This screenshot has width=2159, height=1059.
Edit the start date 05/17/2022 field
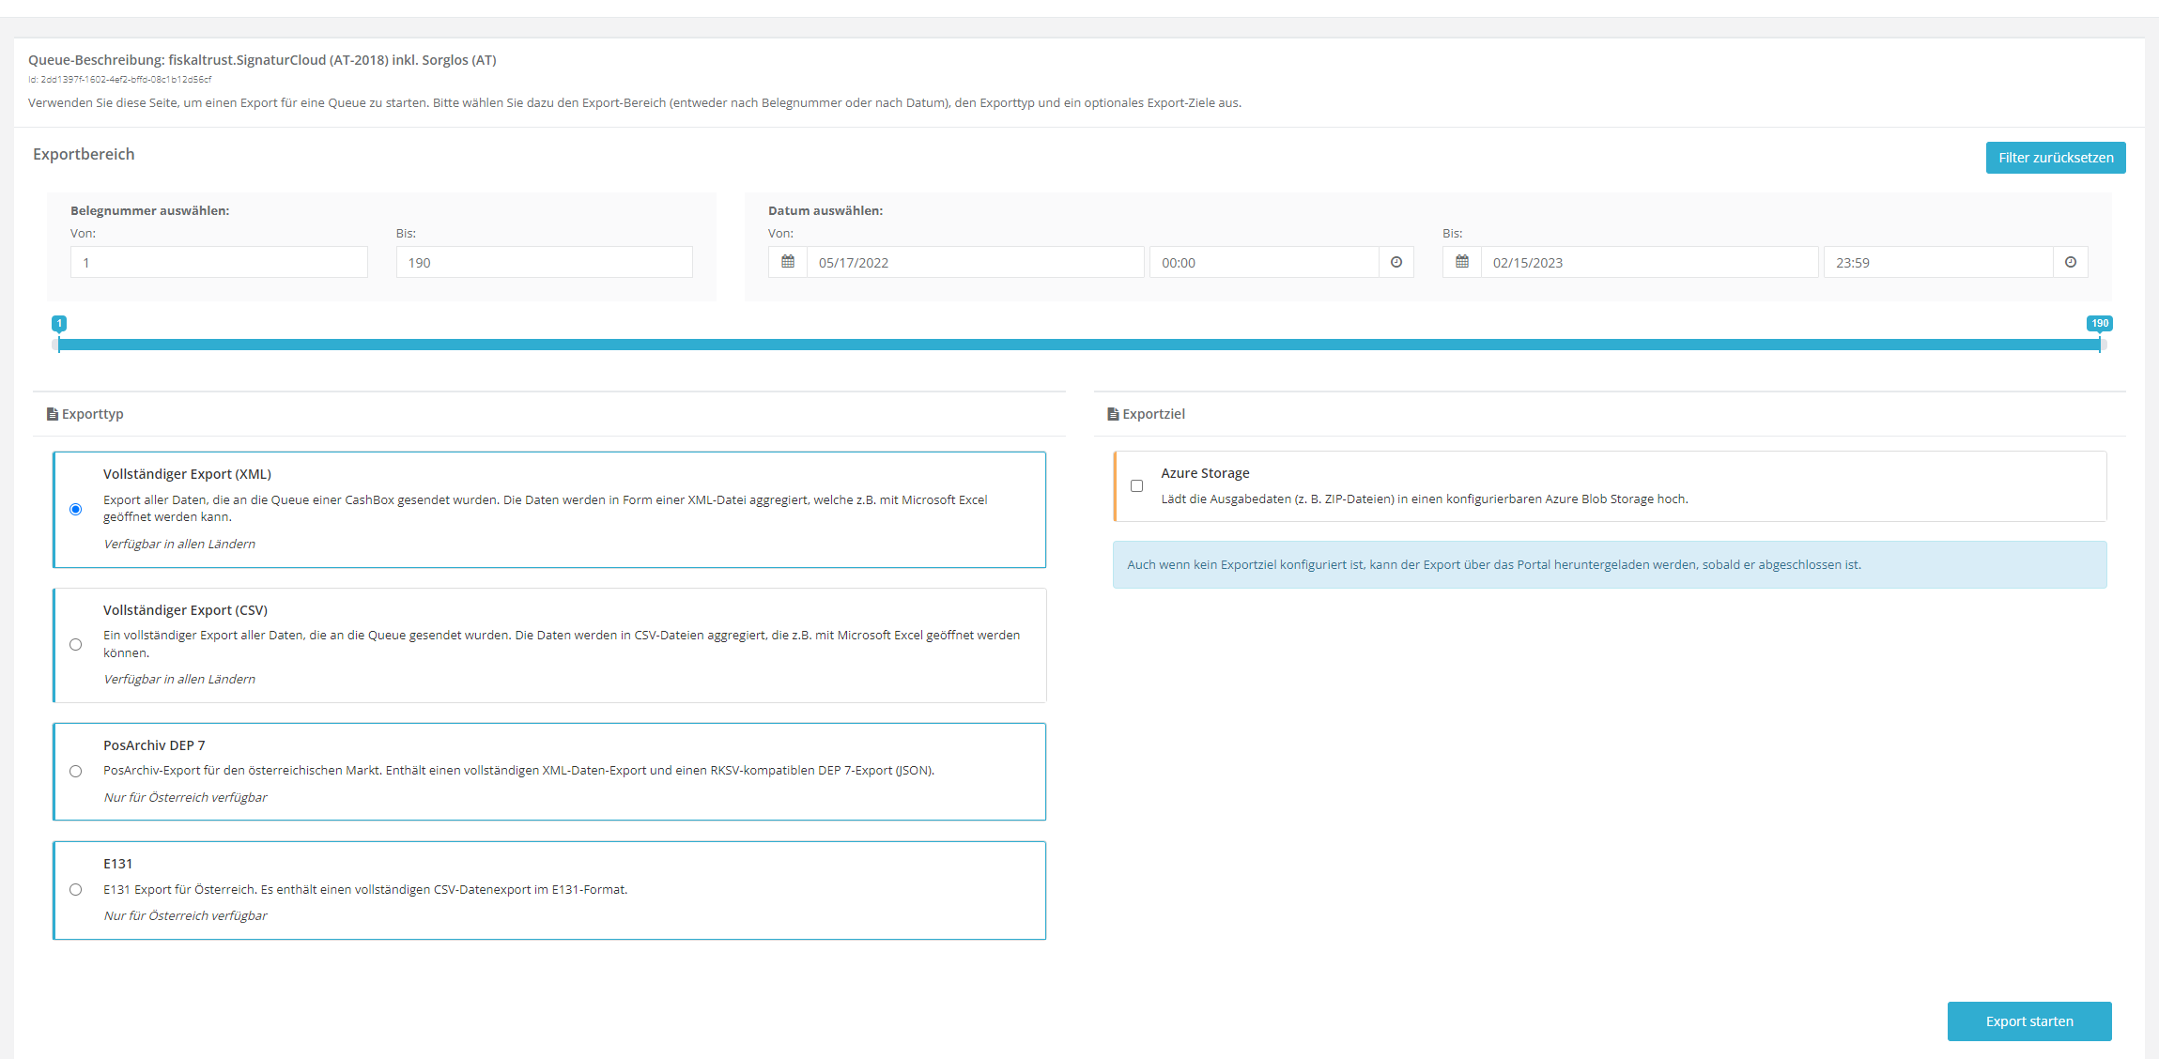[x=976, y=262]
